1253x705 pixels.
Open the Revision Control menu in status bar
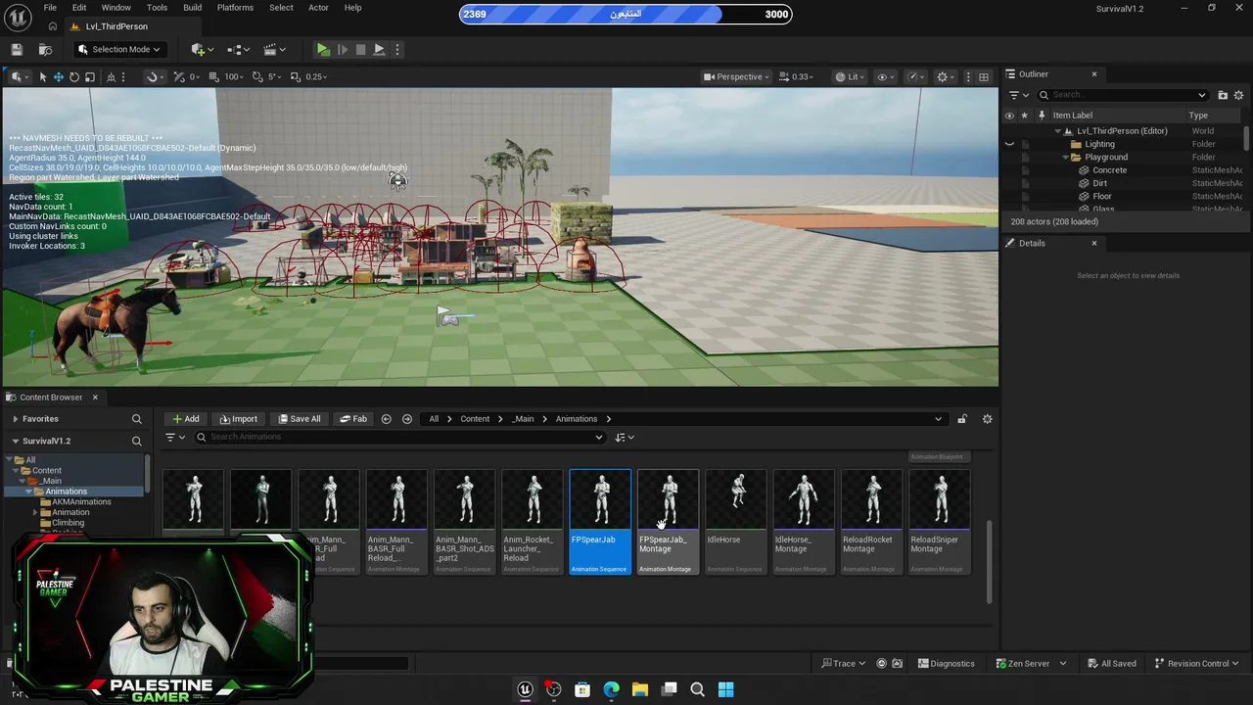click(1197, 663)
